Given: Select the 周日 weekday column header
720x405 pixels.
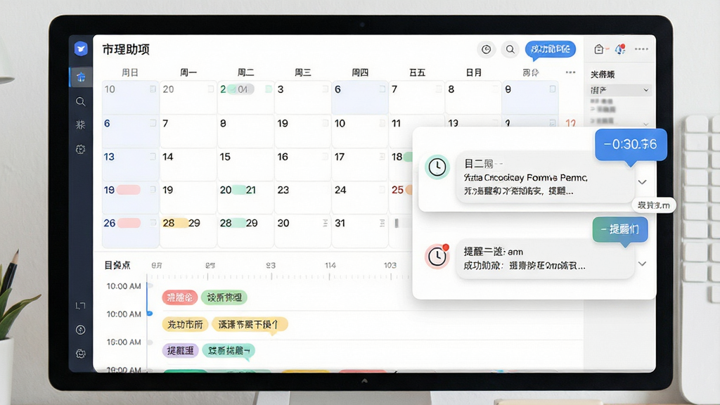Looking at the screenshot, I should point(130,72).
